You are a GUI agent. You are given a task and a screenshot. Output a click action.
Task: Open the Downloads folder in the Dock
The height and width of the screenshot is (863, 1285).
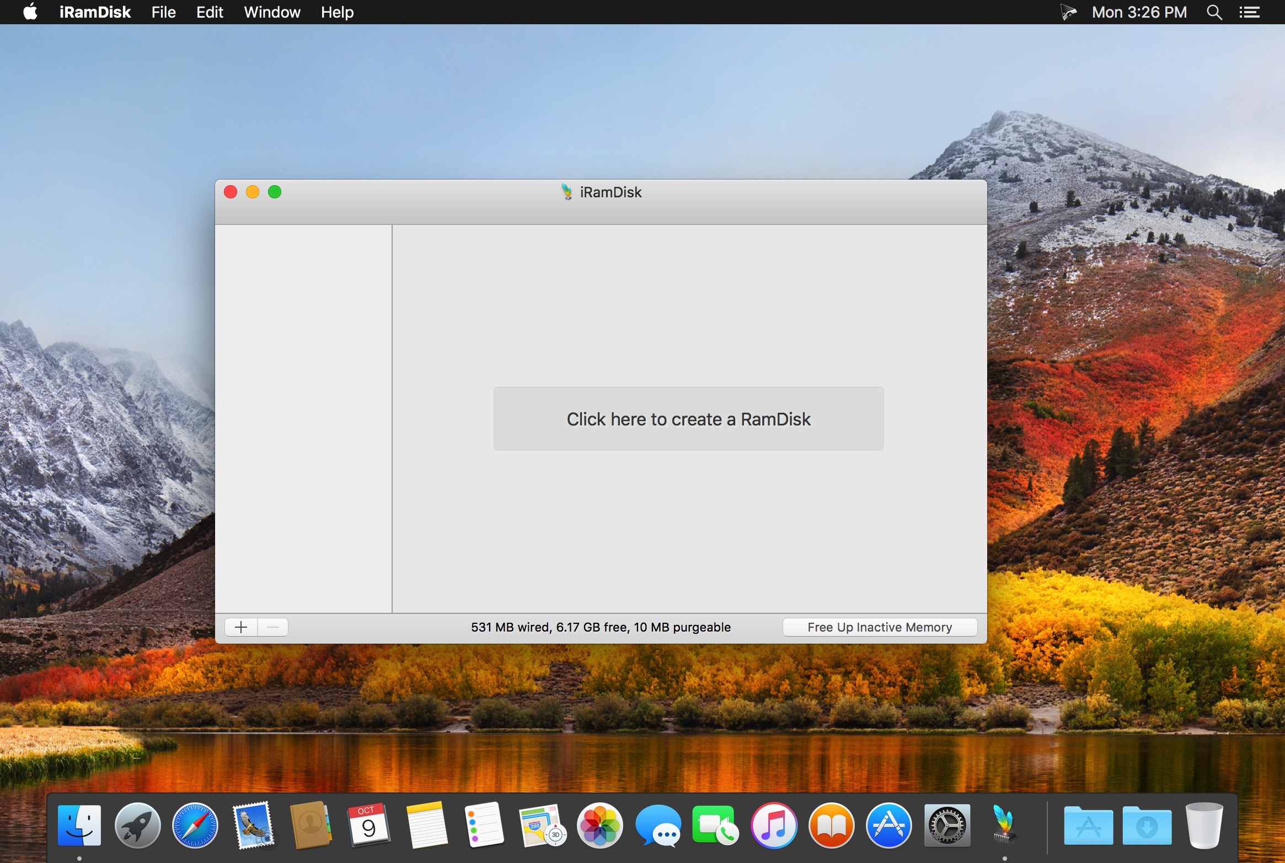[1147, 825]
